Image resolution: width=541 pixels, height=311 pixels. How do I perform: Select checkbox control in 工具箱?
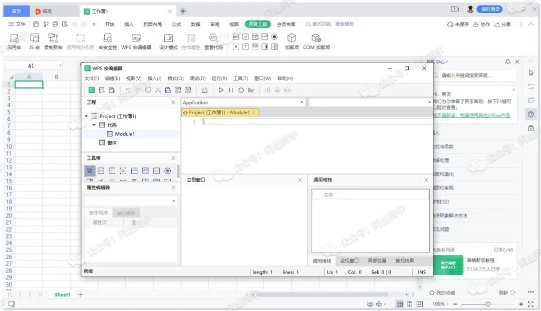tap(156, 171)
